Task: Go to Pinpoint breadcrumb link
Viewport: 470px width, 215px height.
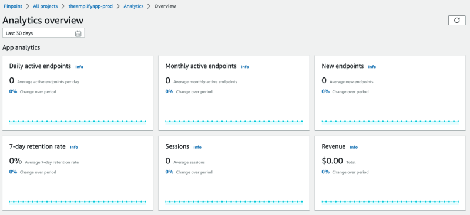Action: pos(13,6)
